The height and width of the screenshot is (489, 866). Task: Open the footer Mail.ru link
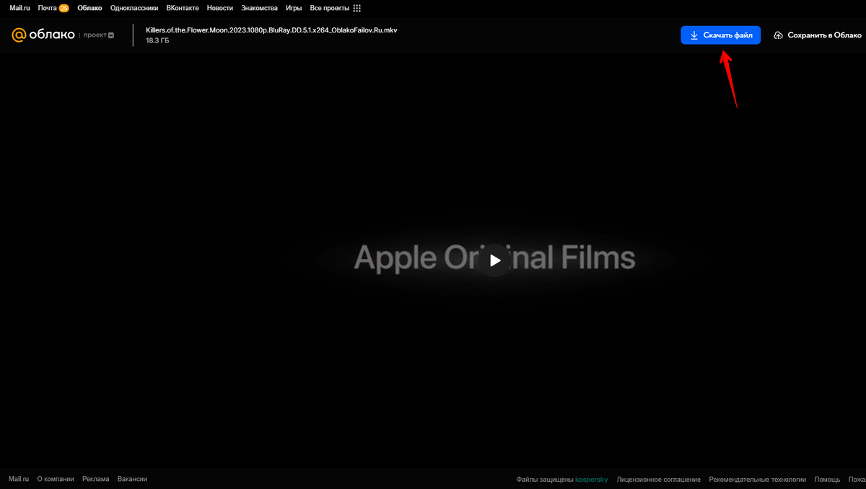point(19,479)
